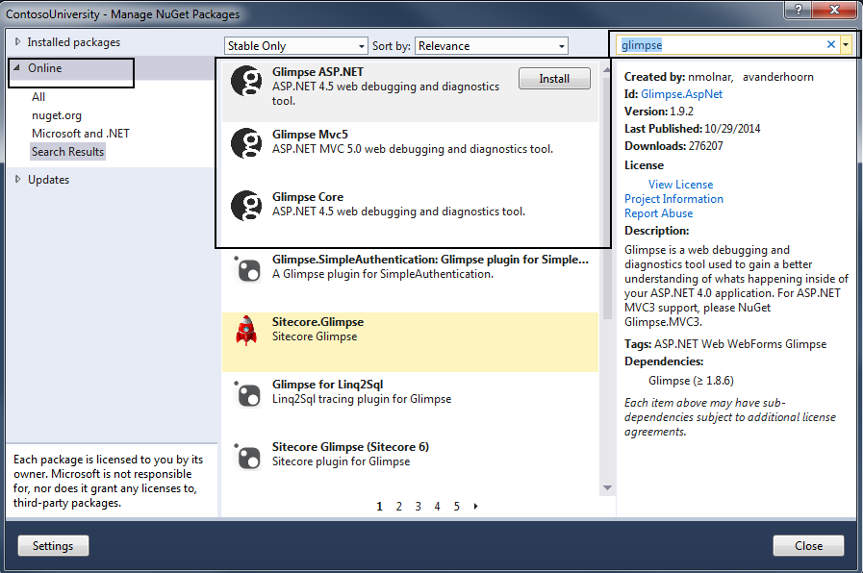The height and width of the screenshot is (573, 863).
Task: Select the Sitecore Glimpse (Sitecore 6) title
Action: (350, 446)
